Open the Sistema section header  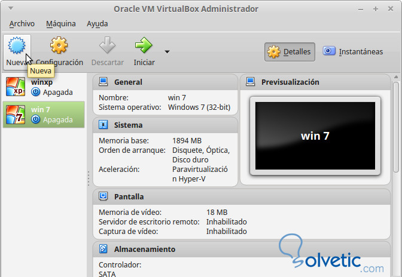click(165, 125)
